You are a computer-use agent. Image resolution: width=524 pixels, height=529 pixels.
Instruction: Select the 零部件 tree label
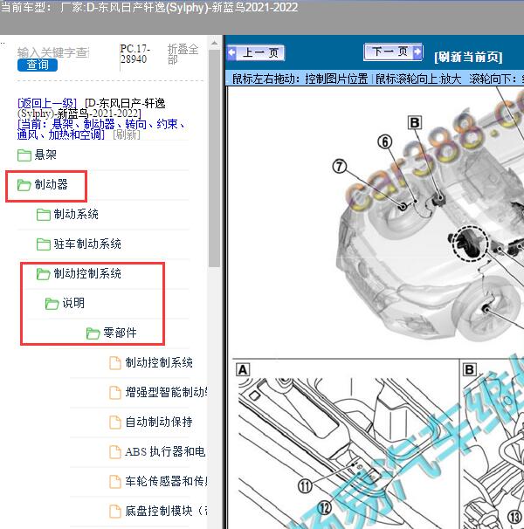coord(120,333)
